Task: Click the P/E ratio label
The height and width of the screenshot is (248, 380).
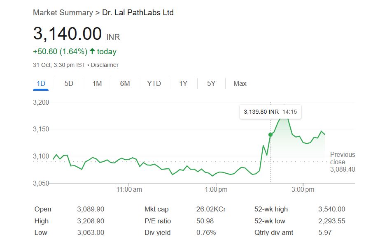Action: coord(158,221)
